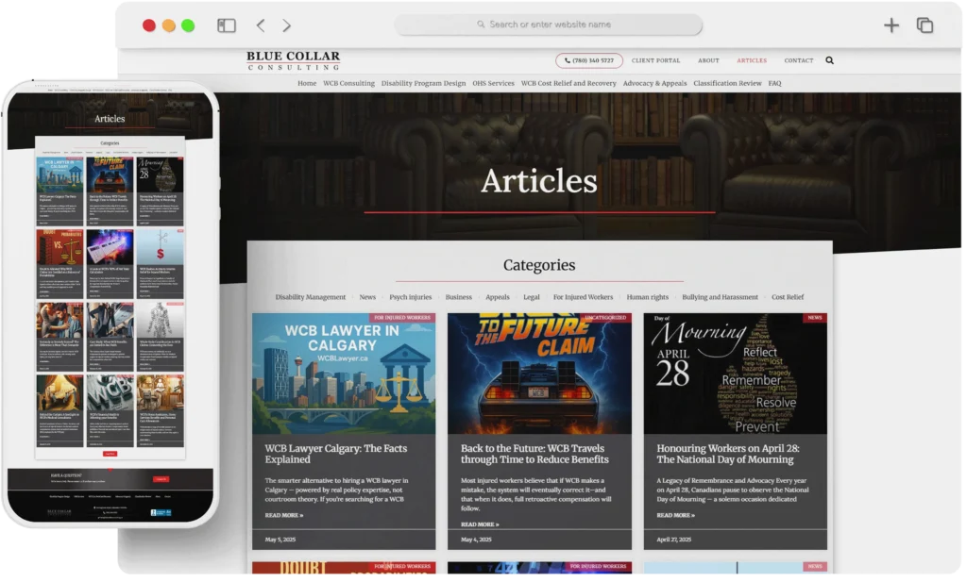Filter articles by News category
The width and height of the screenshot is (967, 582).
click(x=367, y=297)
